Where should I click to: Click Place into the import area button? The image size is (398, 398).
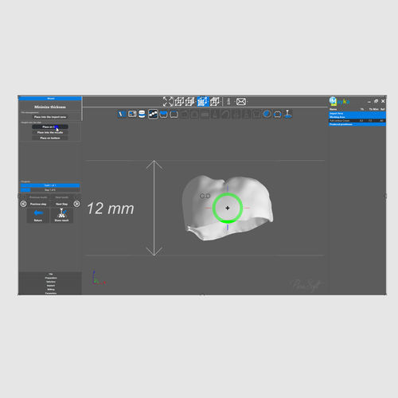point(50,117)
